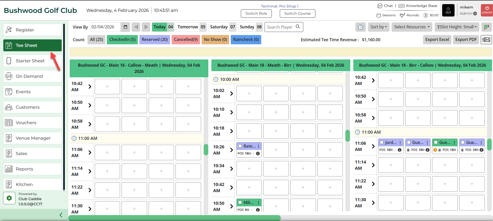Open the Sort by dropdown

[x=378, y=27]
